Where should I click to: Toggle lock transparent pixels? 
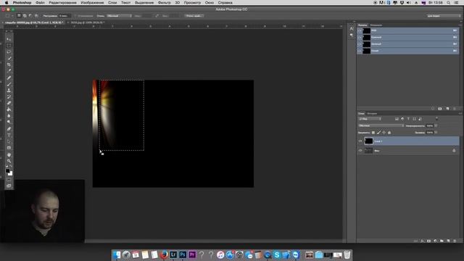coord(373,133)
